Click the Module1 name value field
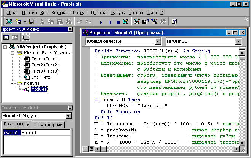The width and height of the screenshot is (251, 158). [x=45, y=133]
